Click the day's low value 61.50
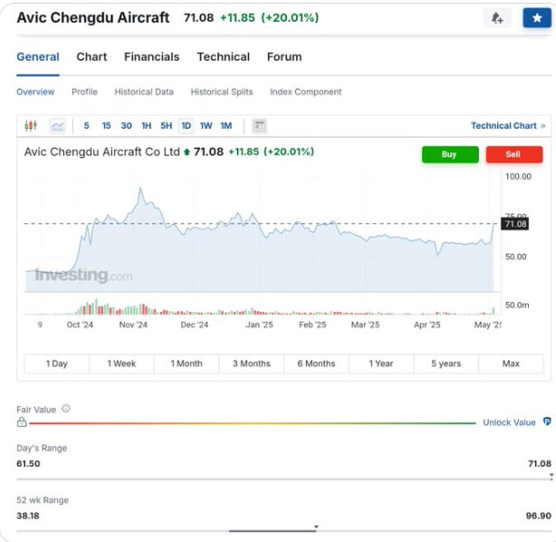Screen dimensions: 556x542 coord(28,463)
